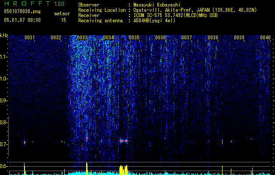Click the HROFFT program title text

pos(27,3)
